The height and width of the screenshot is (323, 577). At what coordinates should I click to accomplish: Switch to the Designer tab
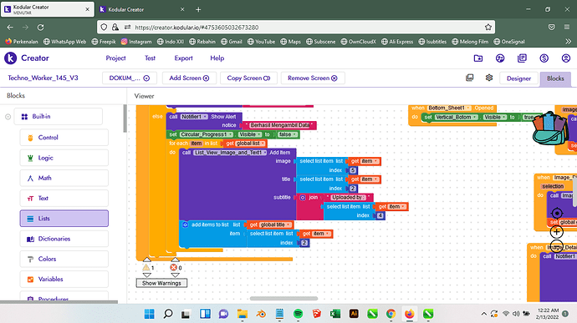tap(518, 78)
